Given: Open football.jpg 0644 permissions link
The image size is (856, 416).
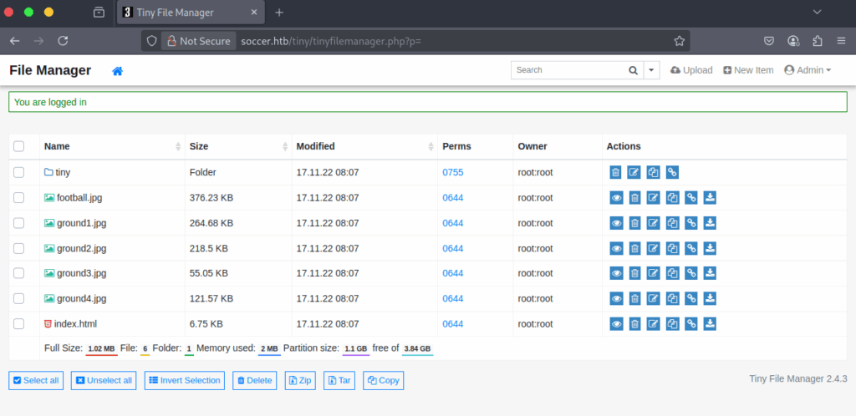Looking at the screenshot, I should click(x=452, y=198).
